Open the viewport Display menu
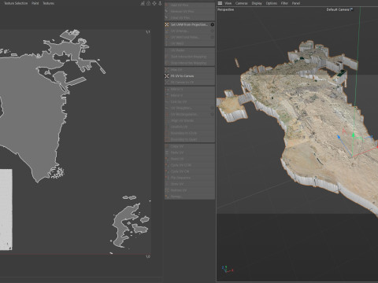Viewport: 378px width, 283px height. [x=257, y=3]
